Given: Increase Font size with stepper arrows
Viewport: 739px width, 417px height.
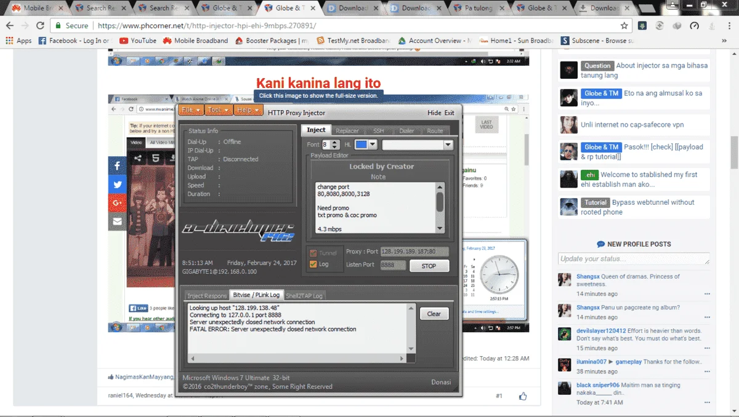Looking at the screenshot, I should pyautogui.click(x=334, y=142).
